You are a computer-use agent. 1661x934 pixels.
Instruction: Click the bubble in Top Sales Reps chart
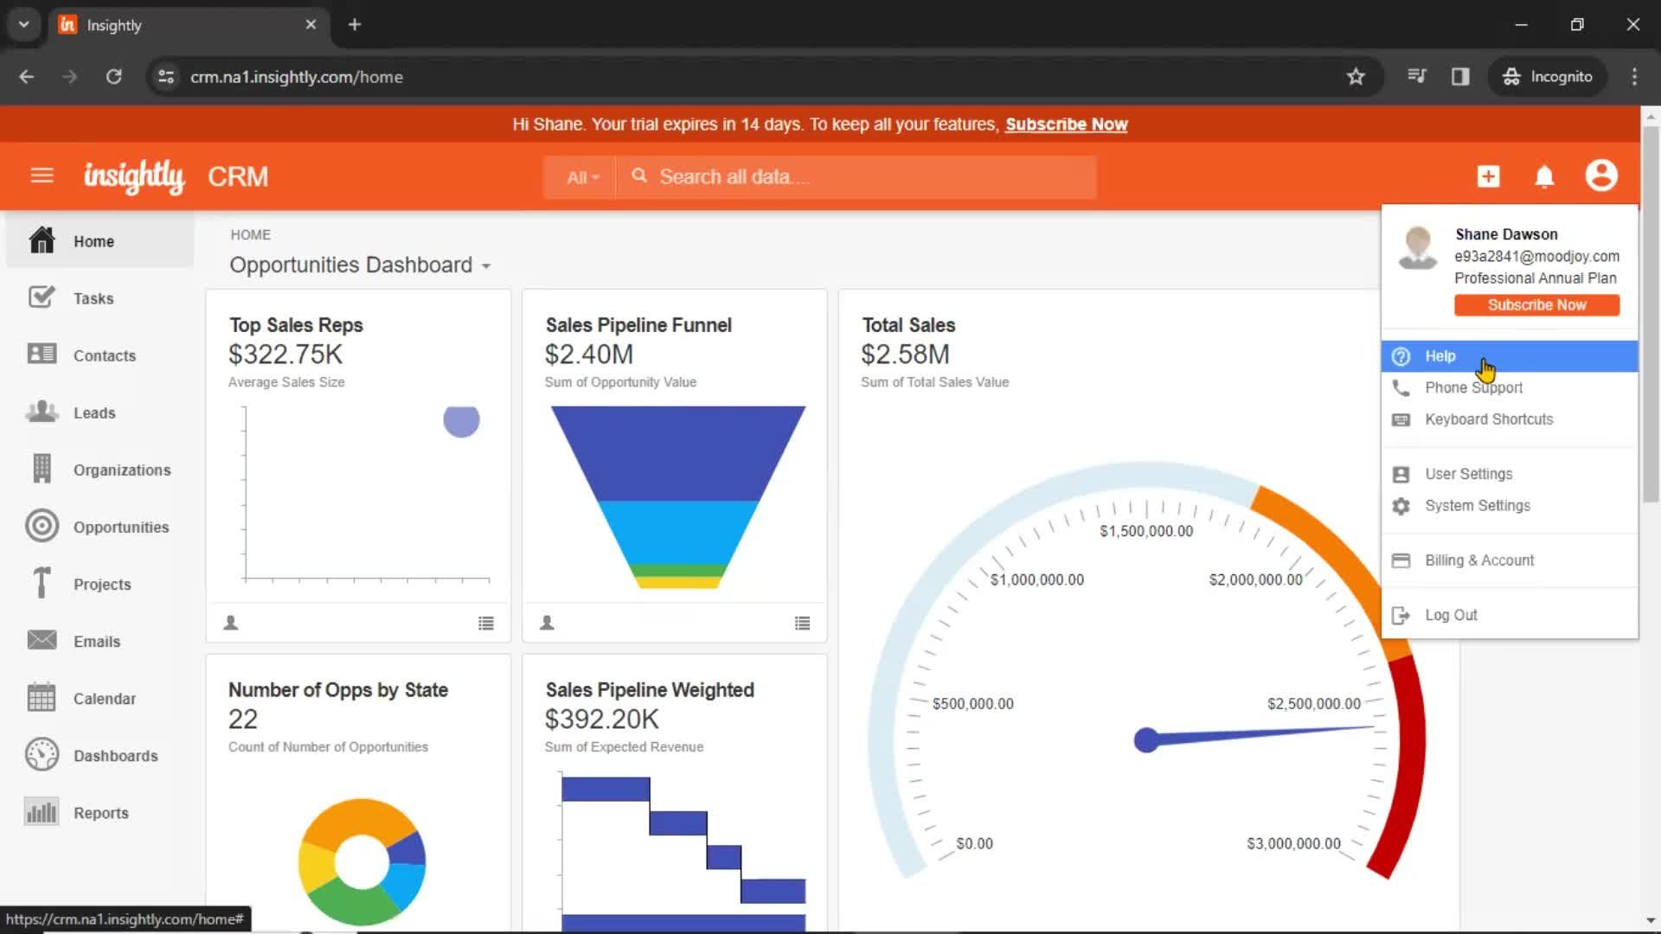(461, 420)
